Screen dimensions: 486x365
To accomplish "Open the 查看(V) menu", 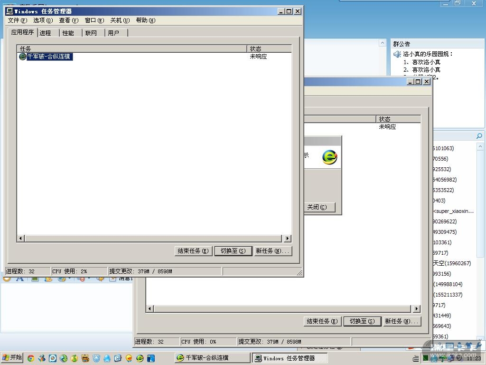I will click(68, 20).
